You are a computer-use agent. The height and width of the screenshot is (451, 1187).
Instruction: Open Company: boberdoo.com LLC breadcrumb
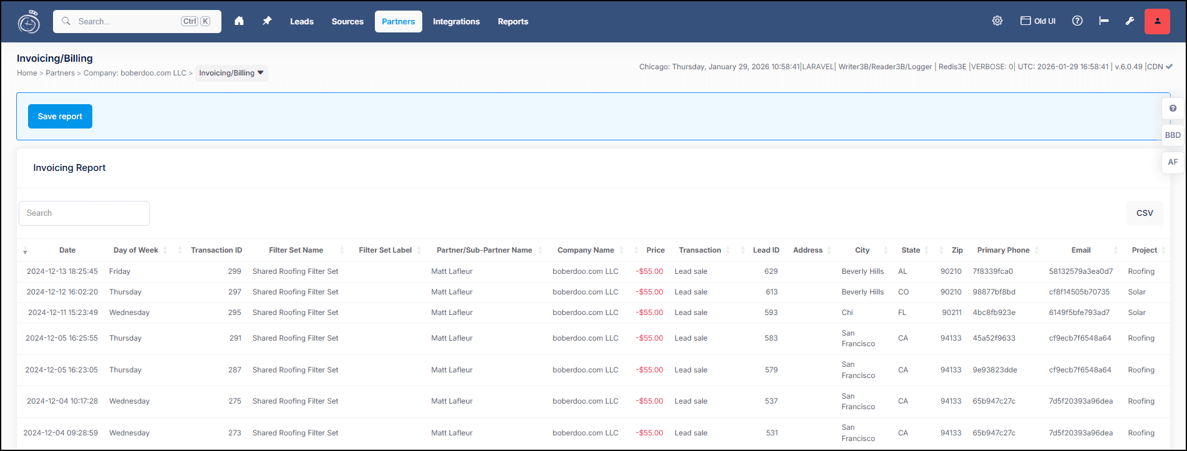tap(135, 73)
